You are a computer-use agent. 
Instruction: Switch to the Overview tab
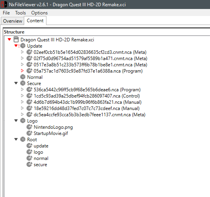pyautogui.click(x=12, y=21)
